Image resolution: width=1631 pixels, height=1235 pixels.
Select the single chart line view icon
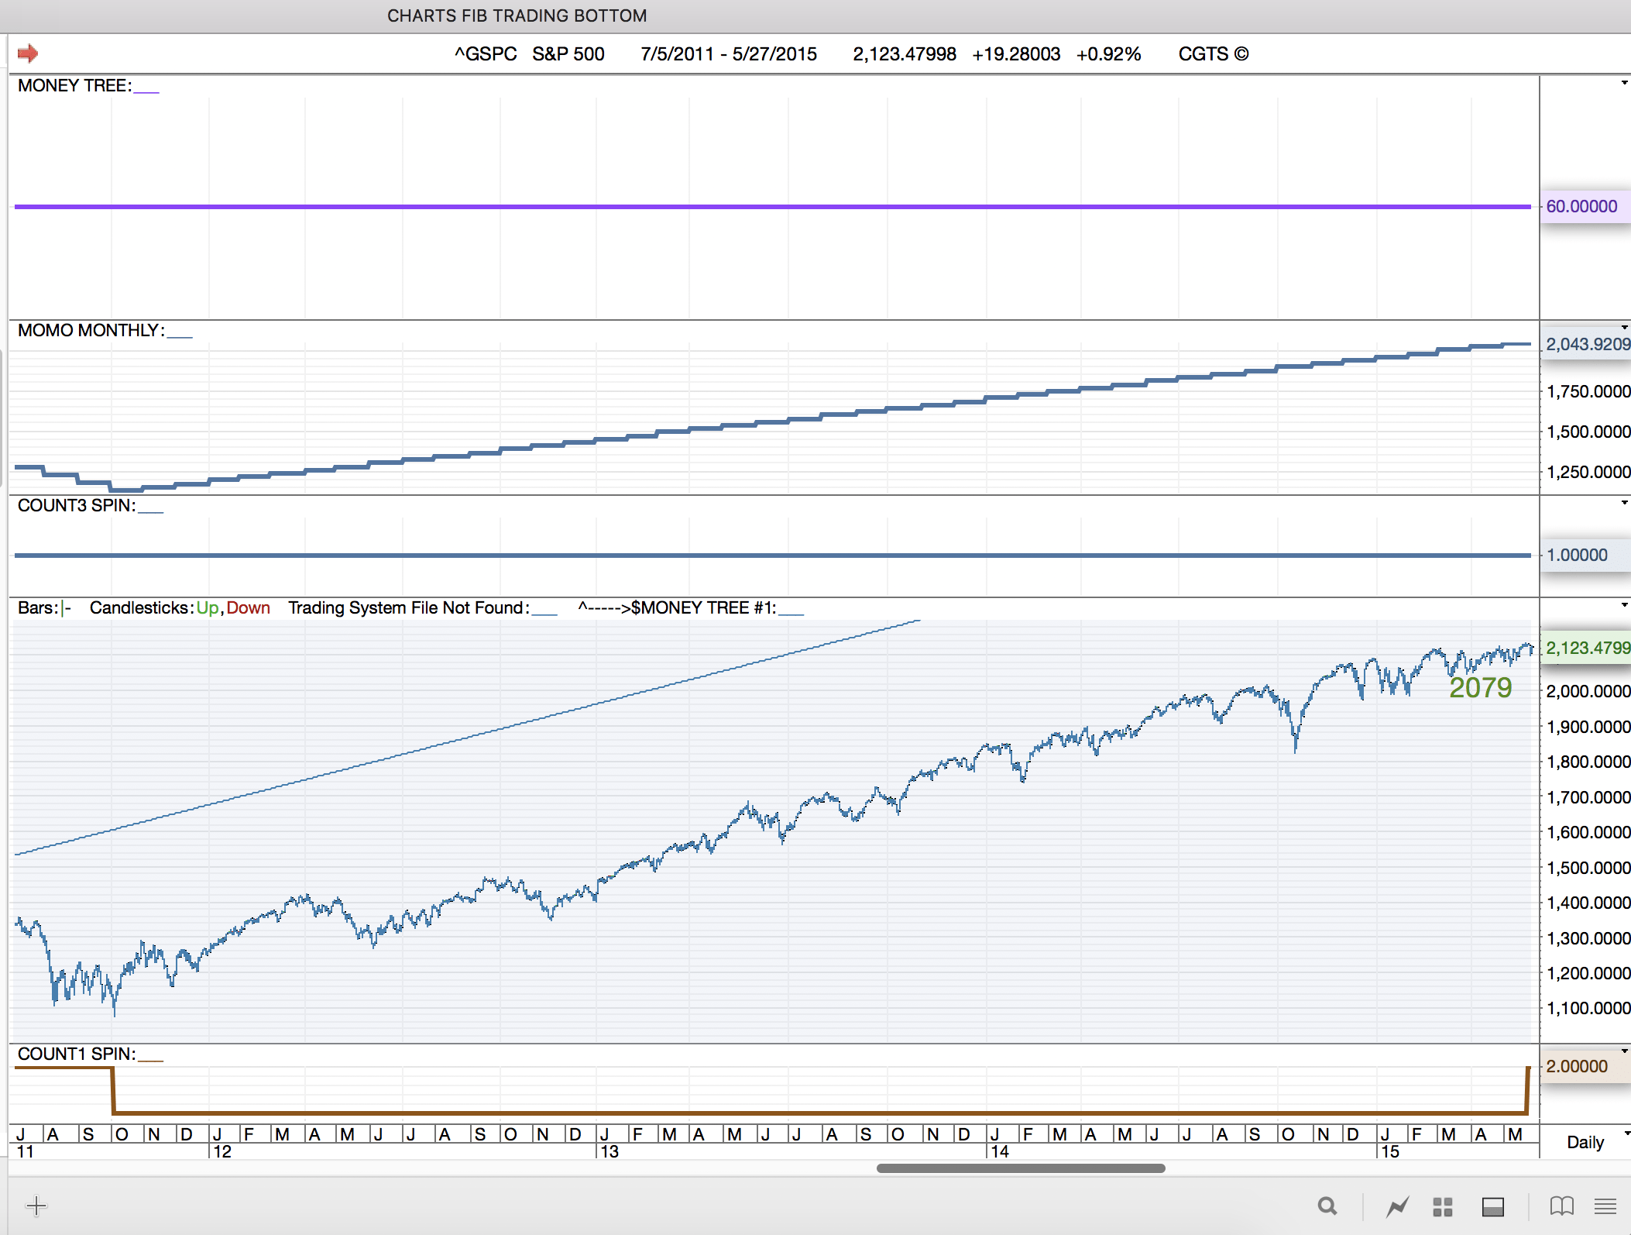1397,1206
